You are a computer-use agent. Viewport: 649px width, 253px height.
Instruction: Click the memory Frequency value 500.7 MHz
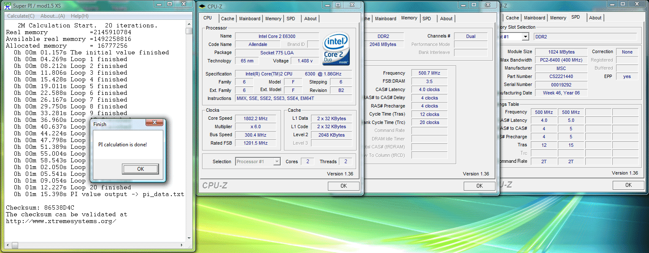pyautogui.click(x=429, y=73)
